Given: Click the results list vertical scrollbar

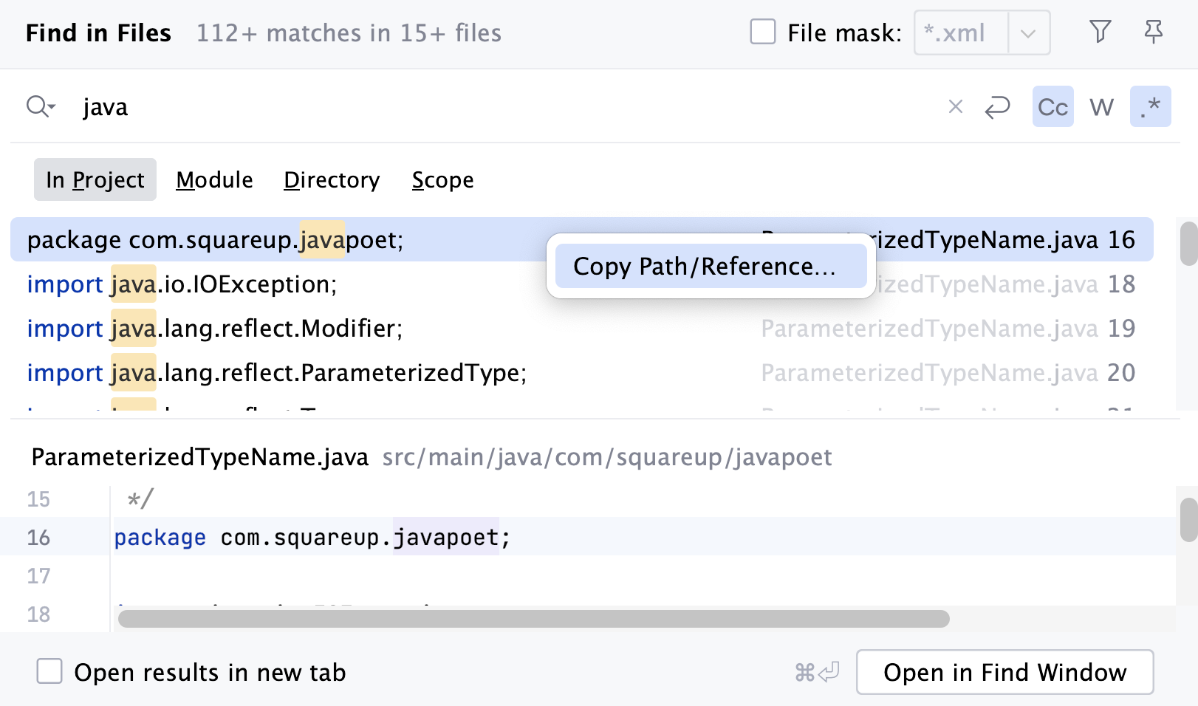Looking at the screenshot, I should [1188, 244].
